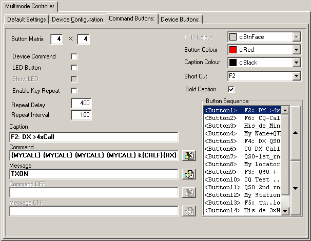
Task: Click the Button Matrix columns field
Action: (x=83, y=39)
